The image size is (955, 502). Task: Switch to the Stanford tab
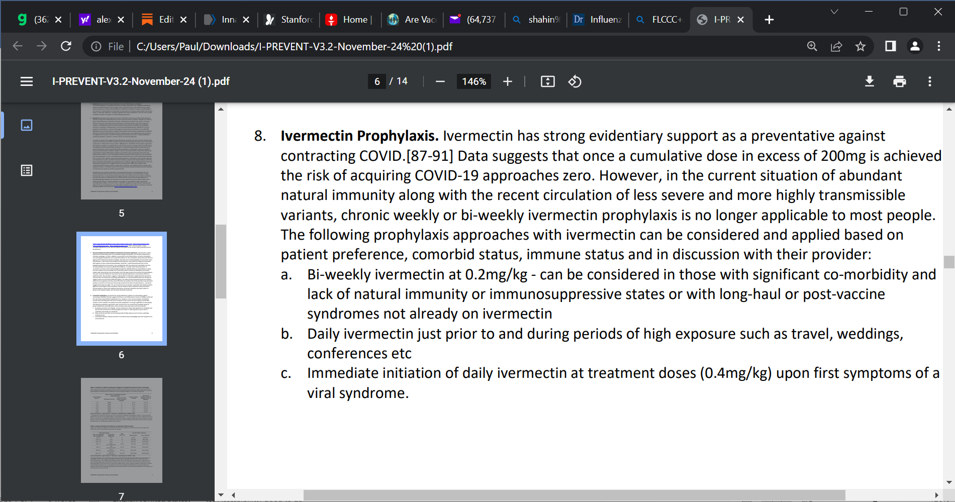coord(289,20)
